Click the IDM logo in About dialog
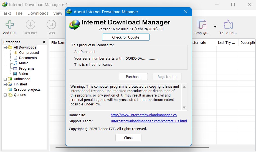The image size is (256, 152). click(x=74, y=25)
